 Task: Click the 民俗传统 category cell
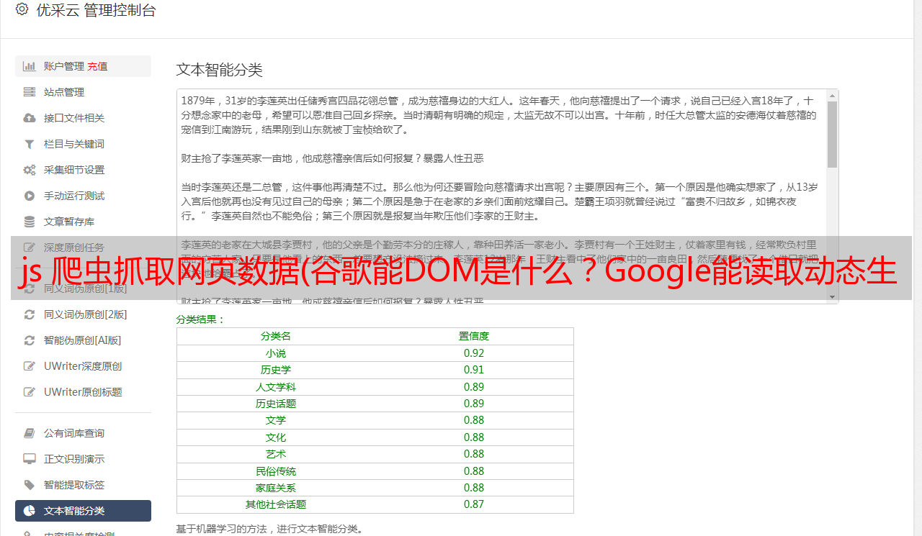click(276, 471)
